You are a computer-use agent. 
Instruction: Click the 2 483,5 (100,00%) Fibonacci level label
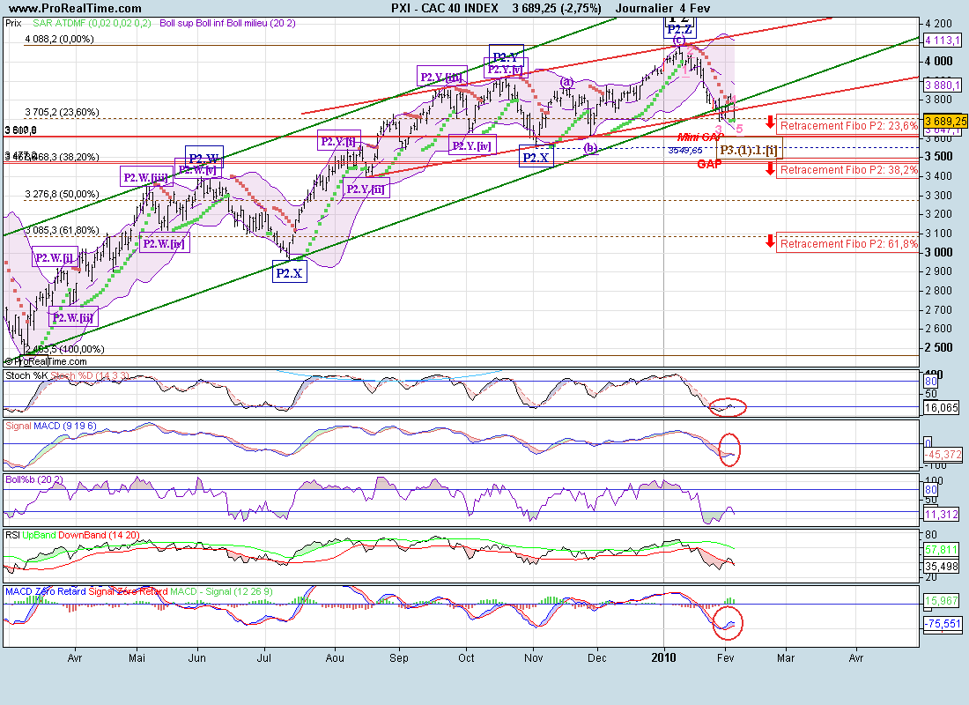click(x=64, y=349)
